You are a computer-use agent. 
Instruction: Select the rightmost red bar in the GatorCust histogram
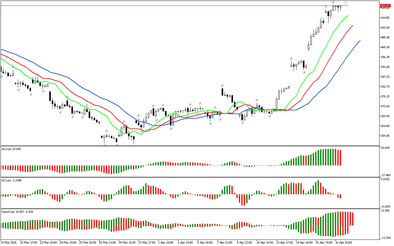352,219
